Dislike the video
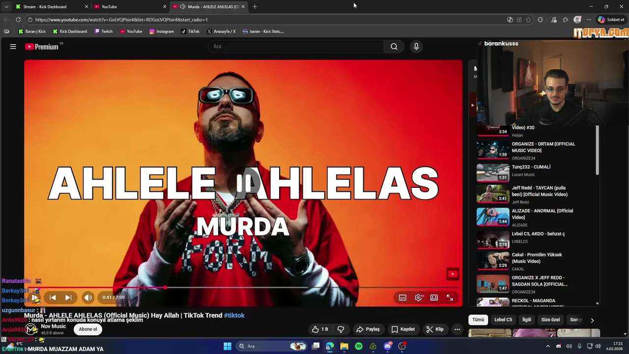This screenshot has height=354, width=629. 341,329
